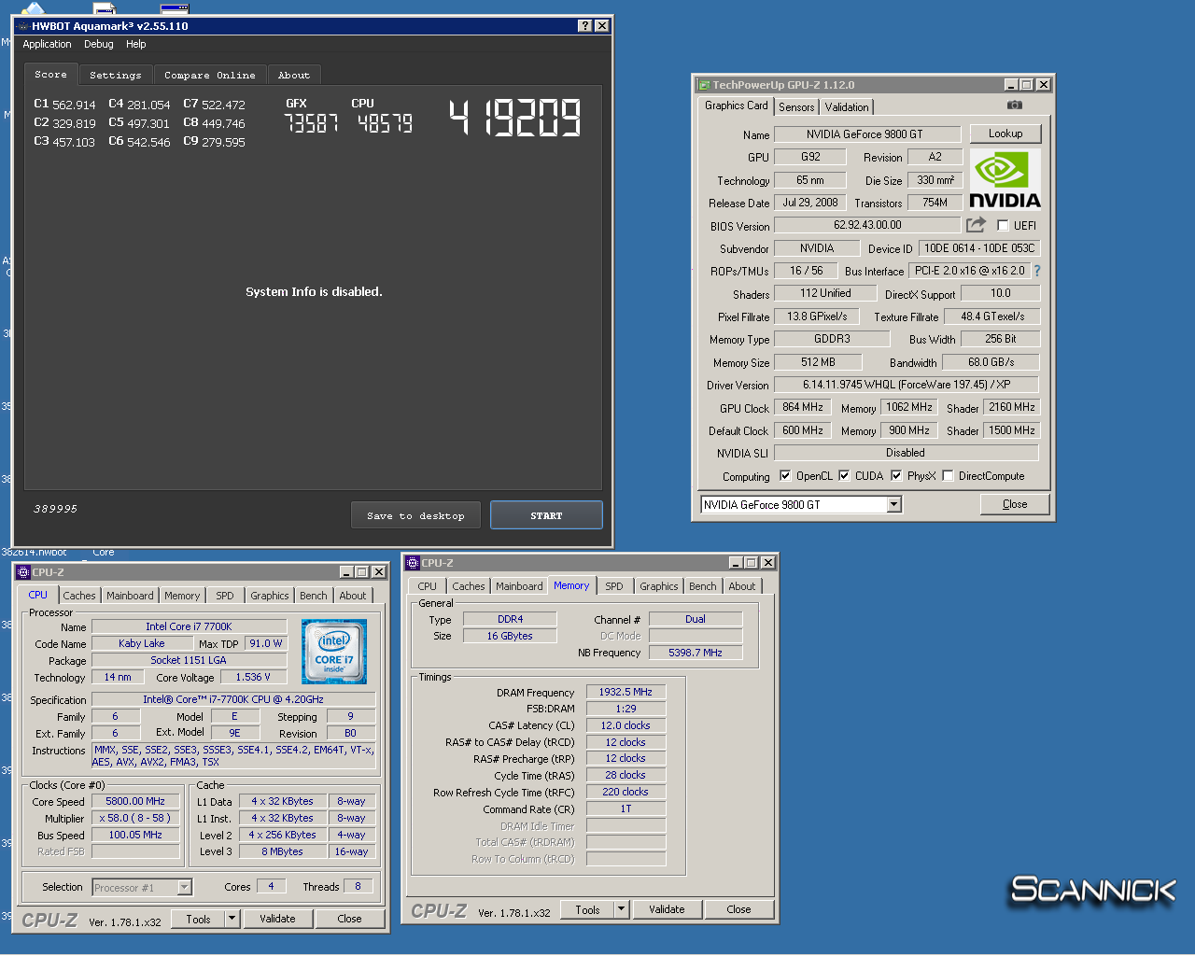Select the Graphics Card tab in GPU-Z
Viewport: 1195px width, 956px height.
(737, 105)
